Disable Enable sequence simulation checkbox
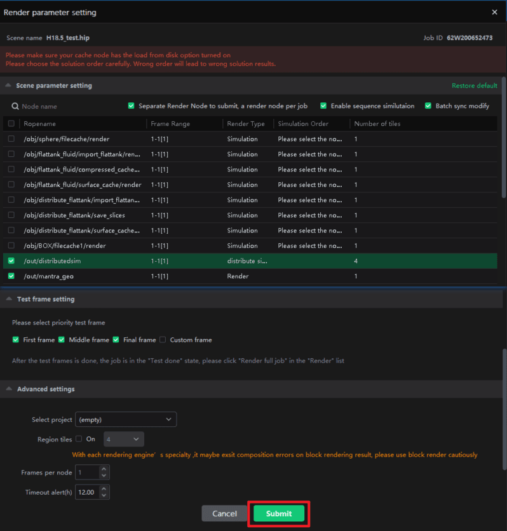The height and width of the screenshot is (531, 507). 323,106
